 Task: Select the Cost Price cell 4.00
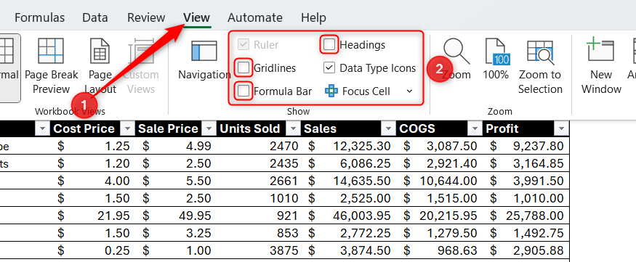(x=93, y=181)
